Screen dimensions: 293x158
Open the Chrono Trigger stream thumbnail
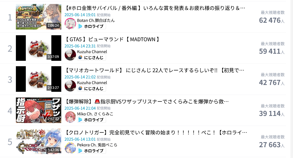pos(39,141)
